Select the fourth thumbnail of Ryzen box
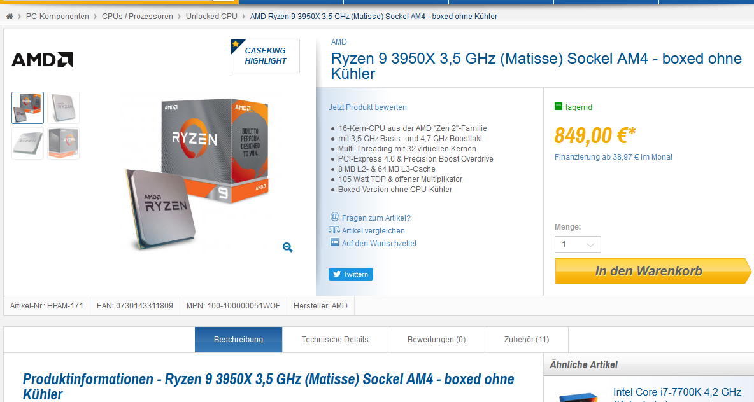 point(64,143)
